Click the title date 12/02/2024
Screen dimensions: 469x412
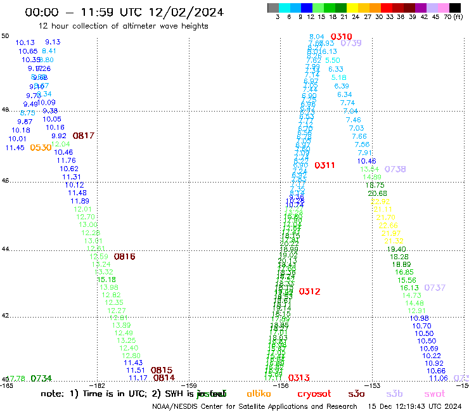click(x=186, y=12)
